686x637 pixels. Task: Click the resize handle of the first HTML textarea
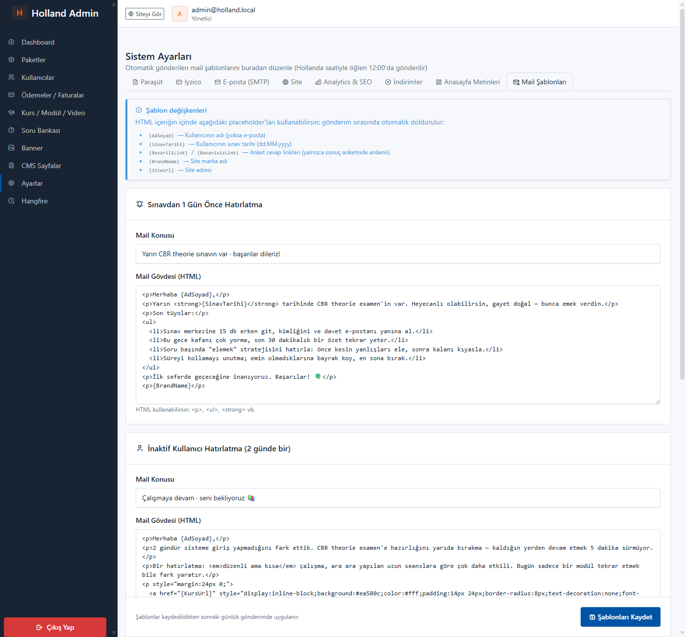pos(658,401)
